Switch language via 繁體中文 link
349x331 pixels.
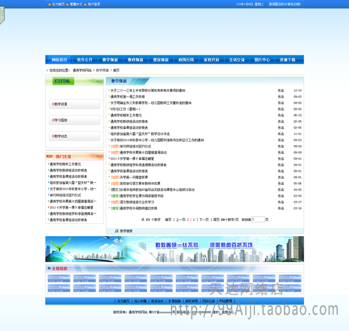76,4
